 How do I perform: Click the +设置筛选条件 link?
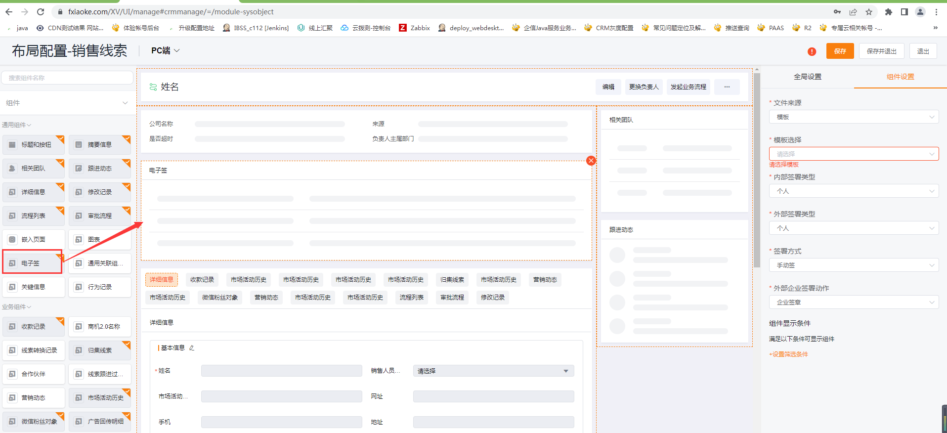point(788,354)
